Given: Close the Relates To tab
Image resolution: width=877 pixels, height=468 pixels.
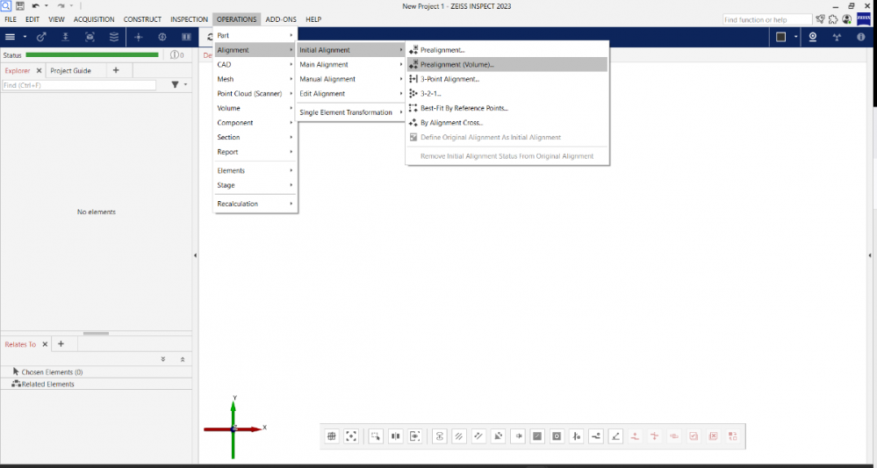Looking at the screenshot, I should 46,344.
